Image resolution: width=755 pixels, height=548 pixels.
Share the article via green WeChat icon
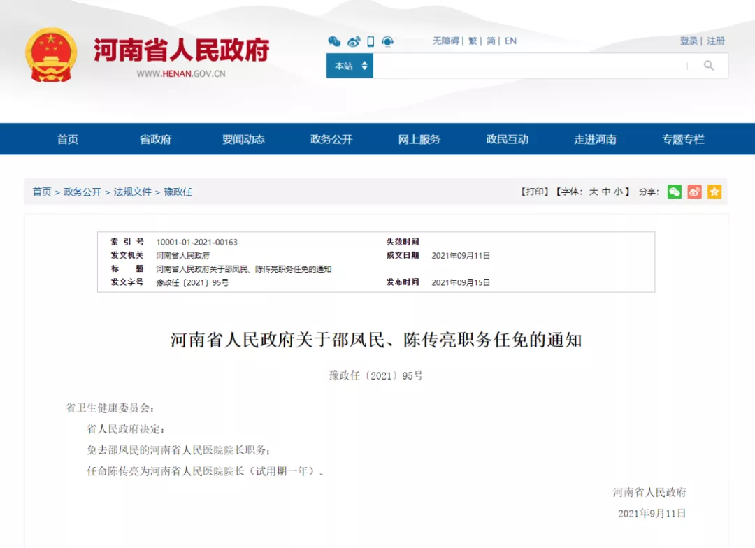click(x=674, y=192)
